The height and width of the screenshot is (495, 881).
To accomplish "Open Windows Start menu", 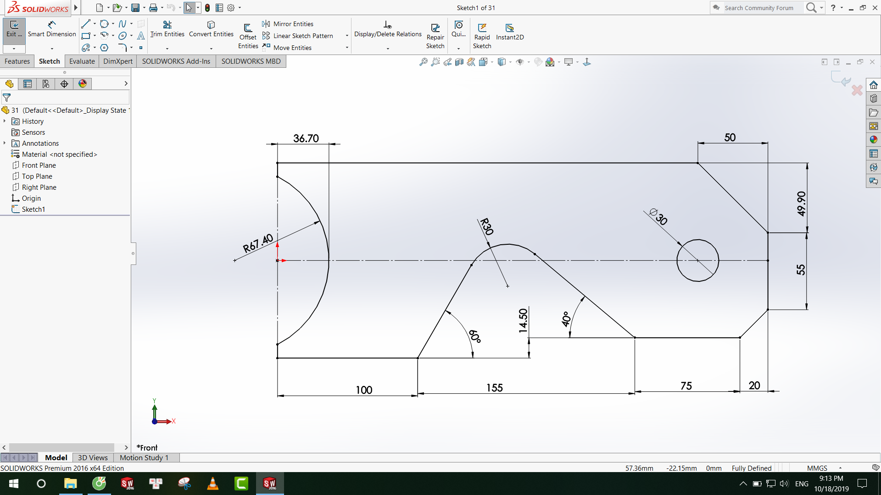I will (14, 484).
